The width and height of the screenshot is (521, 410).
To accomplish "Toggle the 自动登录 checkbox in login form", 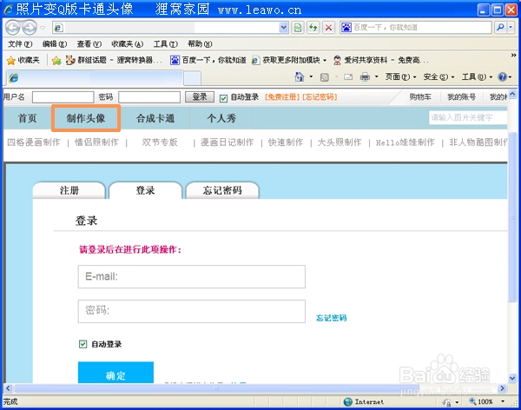I will tap(82, 344).
